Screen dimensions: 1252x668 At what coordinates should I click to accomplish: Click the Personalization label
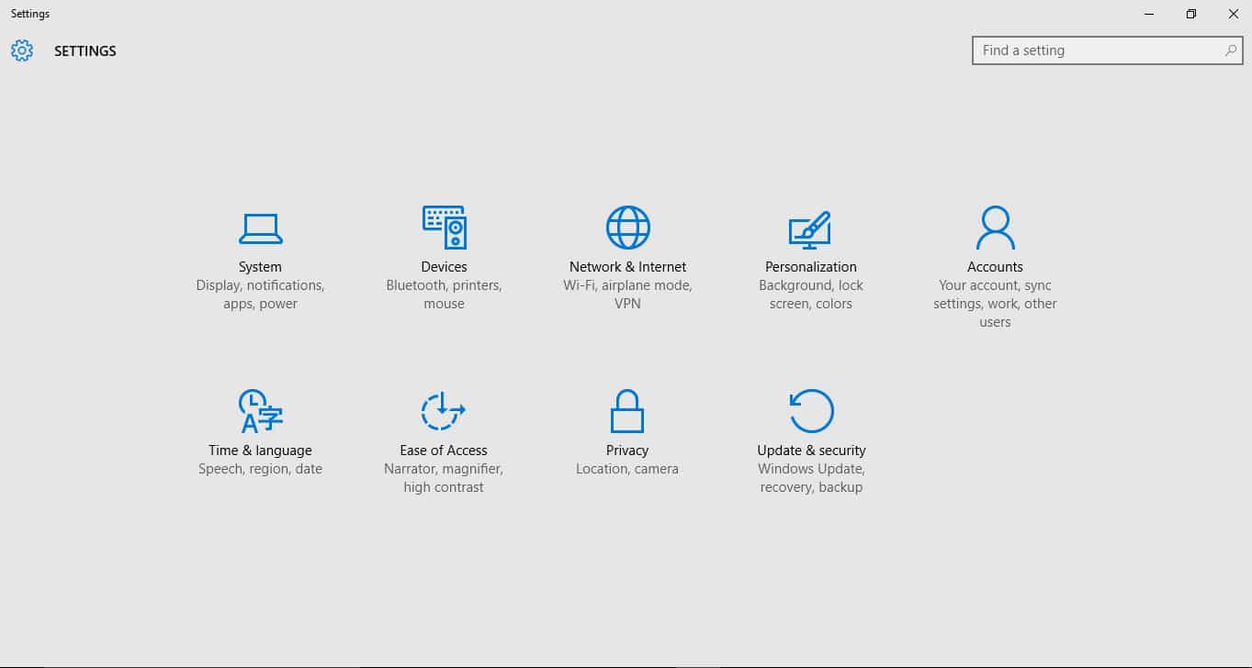811,267
